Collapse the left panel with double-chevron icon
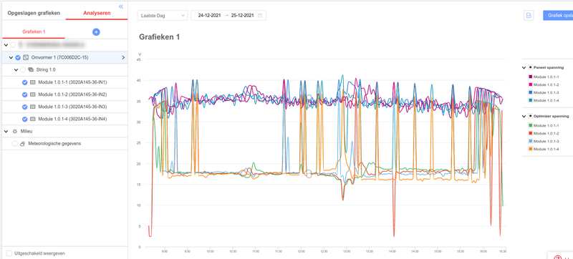The image size is (573, 259). click(121, 6)
